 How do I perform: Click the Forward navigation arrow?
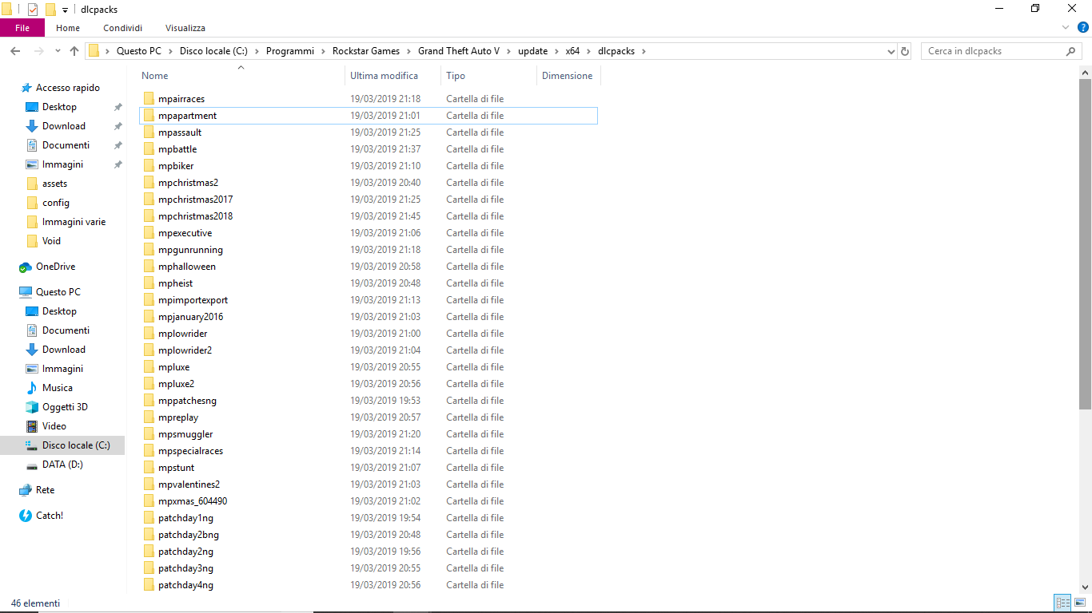(x=38, y=51)
